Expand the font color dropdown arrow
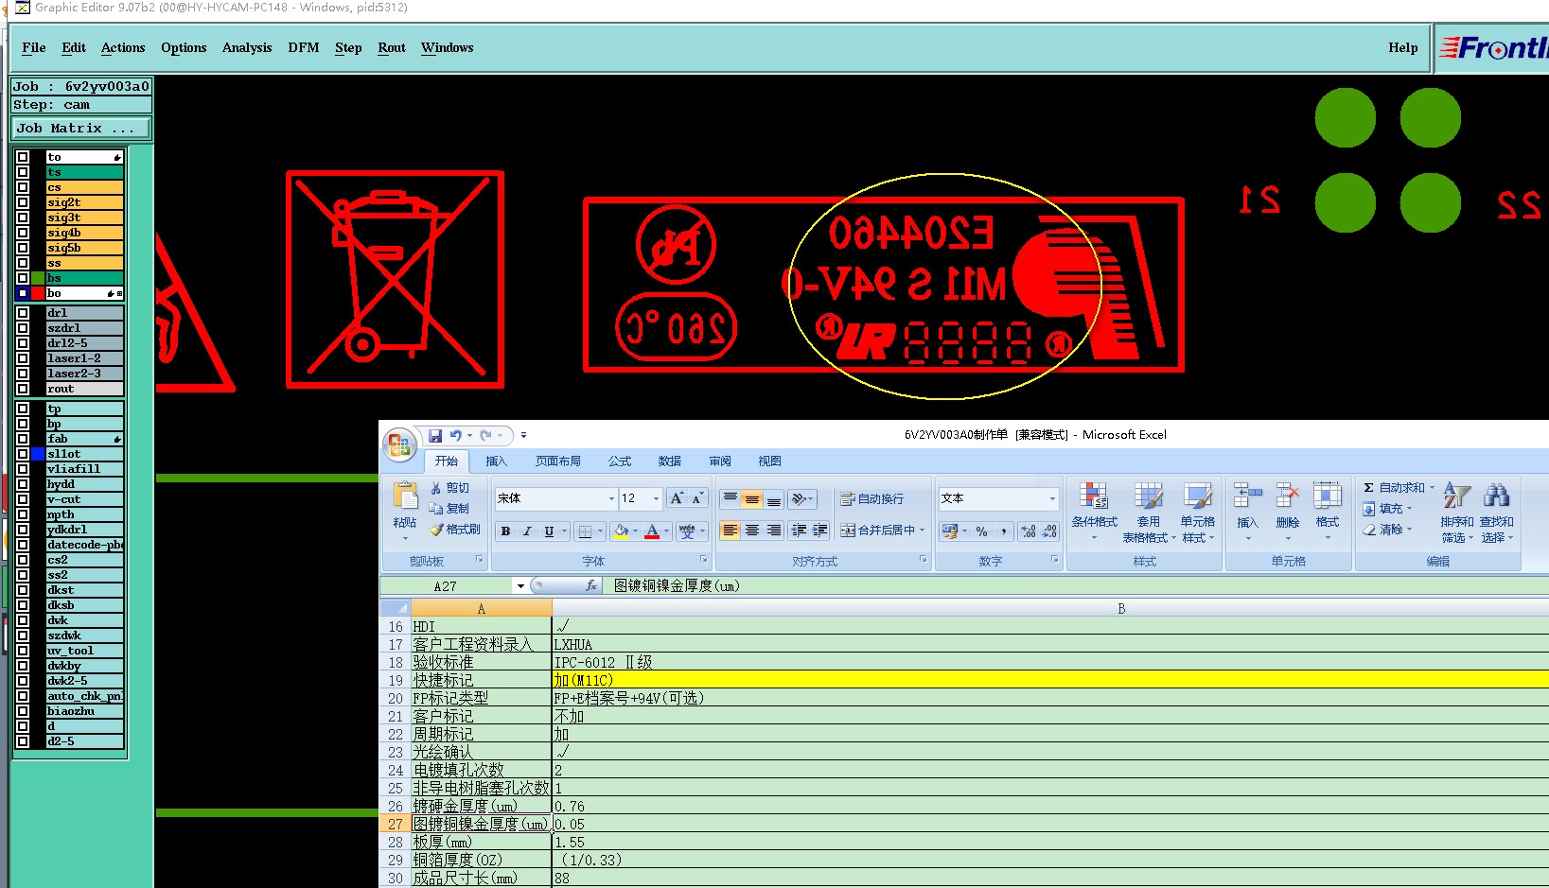The height and width of the screenshot is (888, 1549). point(666,531)
